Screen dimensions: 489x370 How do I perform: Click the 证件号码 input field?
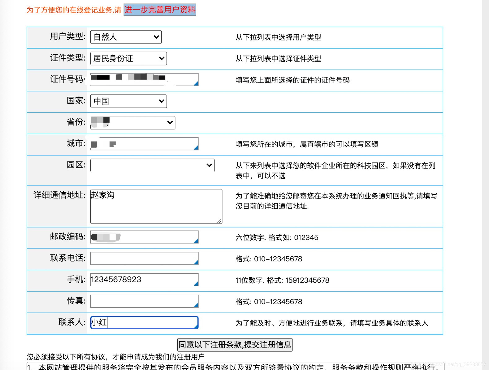tap(144, 80)
